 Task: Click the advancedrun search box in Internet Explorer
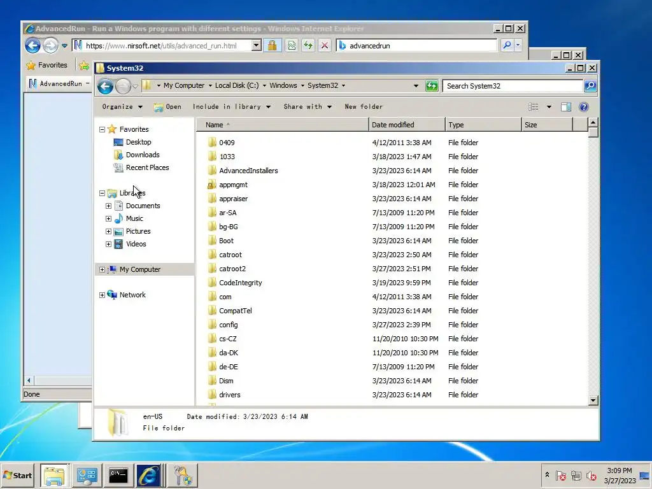pyautogui.click(x=416, y=45)
